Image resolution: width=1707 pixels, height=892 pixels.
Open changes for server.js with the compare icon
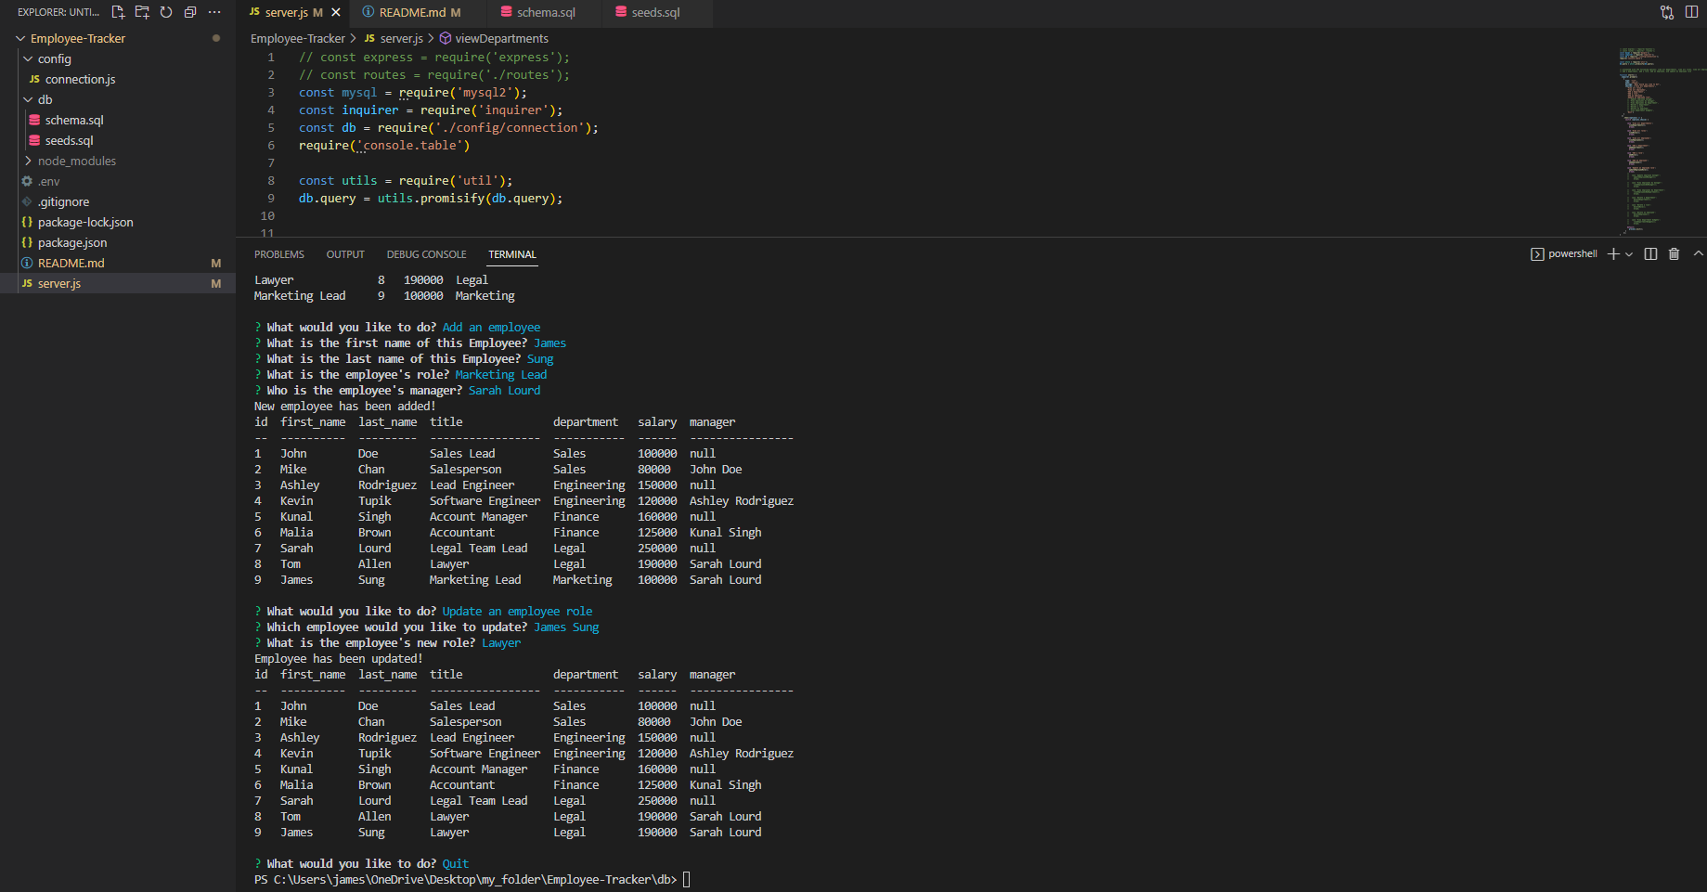[1667, 12]
